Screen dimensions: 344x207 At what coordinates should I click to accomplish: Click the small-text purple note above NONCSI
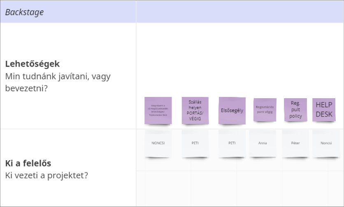pyautogui.click(x=158, y=110)
